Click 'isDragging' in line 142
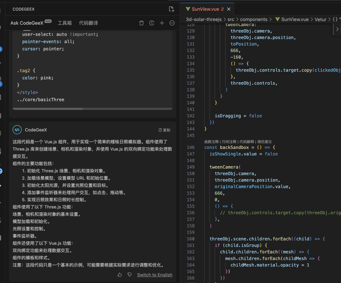This screenshot has height=283, width=341. (x=228, y=116)
